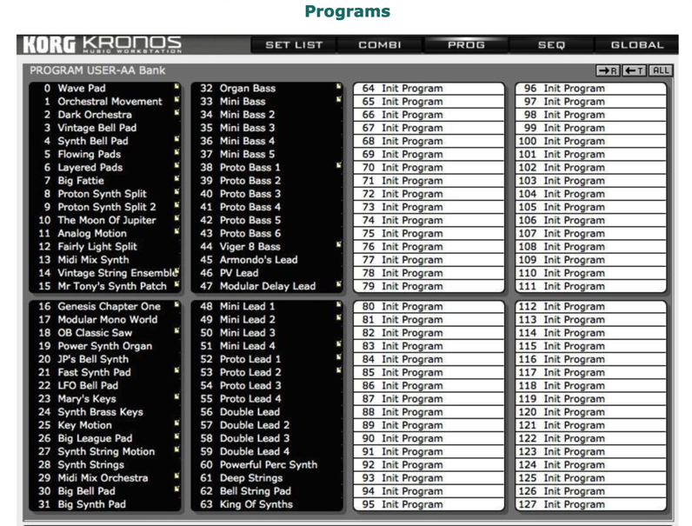The image size is (692, 526).
Task: Select program 35 Mini Bass 3
Action: [x=267, y=128]
